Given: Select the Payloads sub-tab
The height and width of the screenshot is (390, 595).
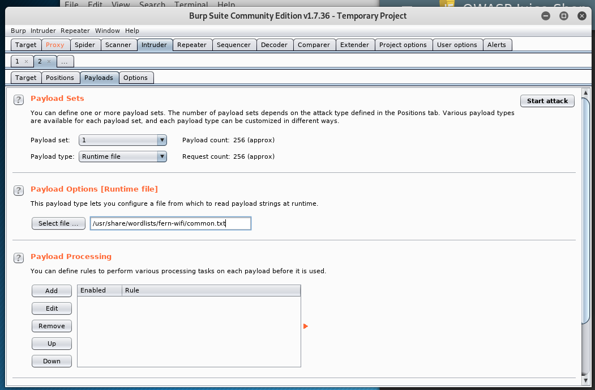Looking at the screenshot, I should (99, 78).
